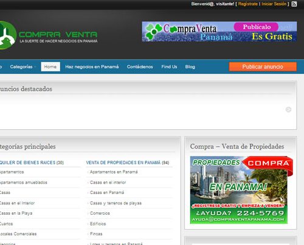Open the RSS feed icon
Image resolution: width=304 pixels, height=245 pixels.
tap(294, 4)
